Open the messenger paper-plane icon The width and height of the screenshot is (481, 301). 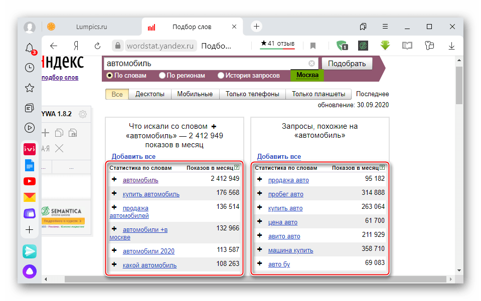pyautogui.click(x=30, y=251)
